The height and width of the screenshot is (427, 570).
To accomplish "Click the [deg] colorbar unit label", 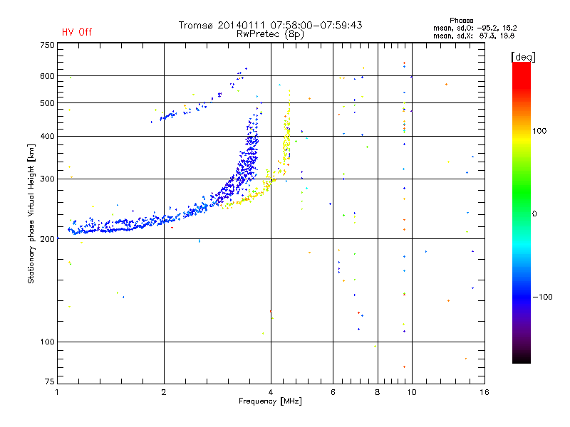I will [523, 56].
